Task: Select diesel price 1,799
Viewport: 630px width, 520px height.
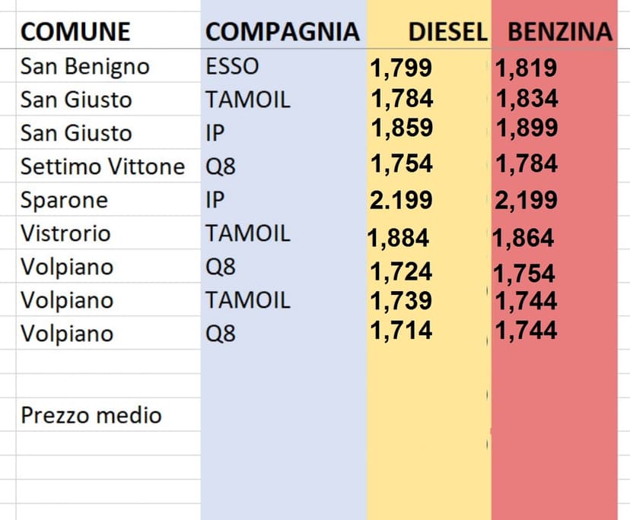Action: (401, 68)
